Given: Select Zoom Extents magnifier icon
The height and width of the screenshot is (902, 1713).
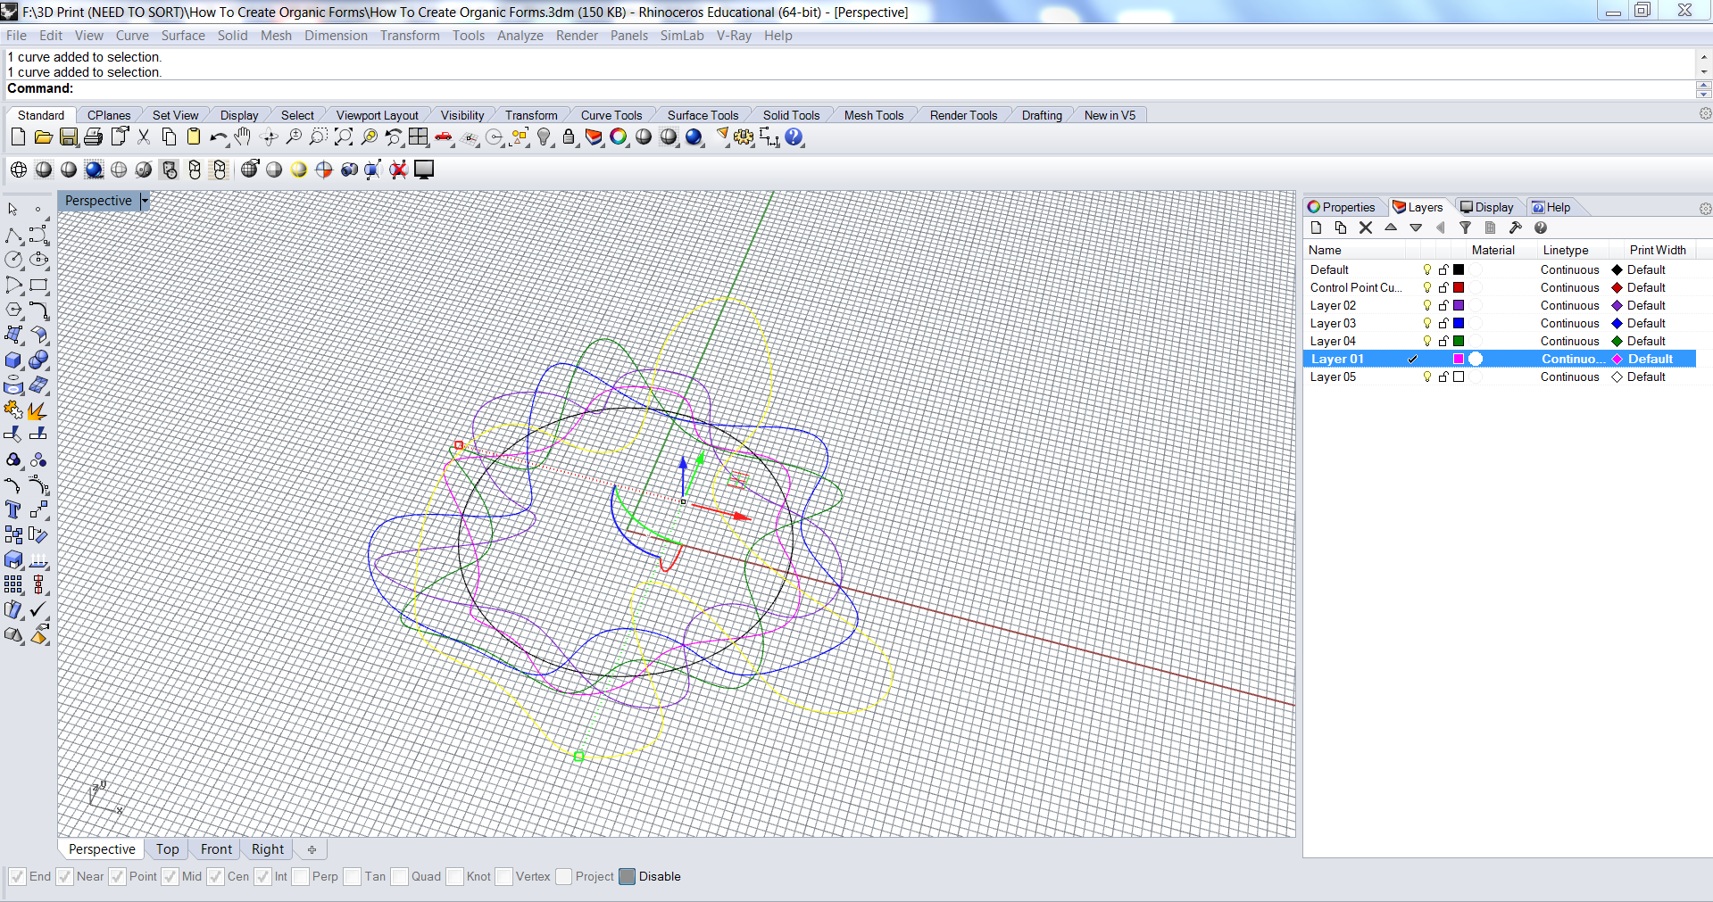Looking at the screenshot, I should pyautogui.click(x=344, y=137).
